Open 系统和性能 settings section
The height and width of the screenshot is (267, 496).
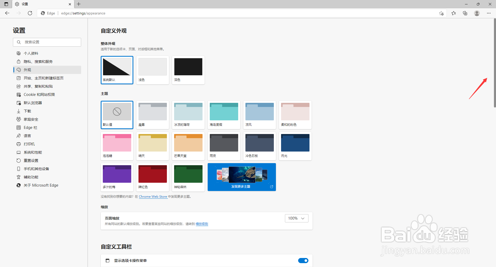(47, 152)
